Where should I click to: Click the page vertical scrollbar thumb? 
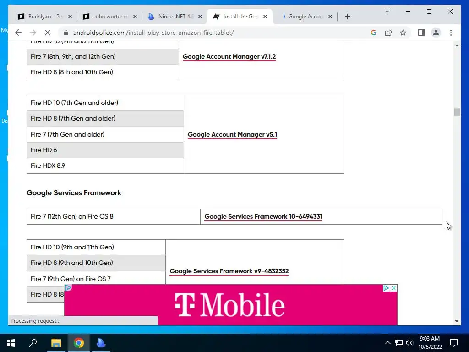[457, 112]
